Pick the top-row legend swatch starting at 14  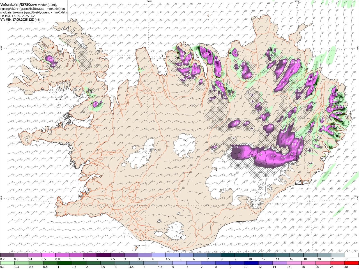click(x=283, y=255)
